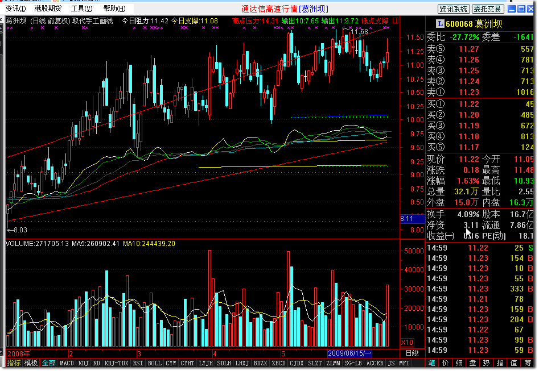Viewport: 539px width, 371px height.
Task: Switch to the RSI indicator
Action: tap(138, 363)
